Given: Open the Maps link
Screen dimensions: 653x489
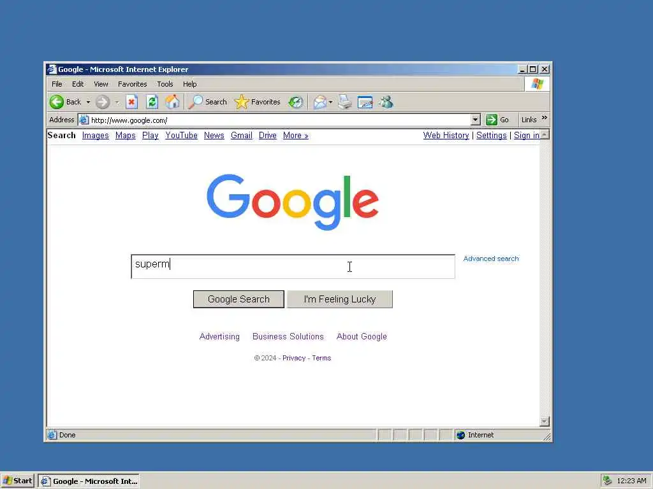Looking at the screenshot, I should tap(126, 136).
